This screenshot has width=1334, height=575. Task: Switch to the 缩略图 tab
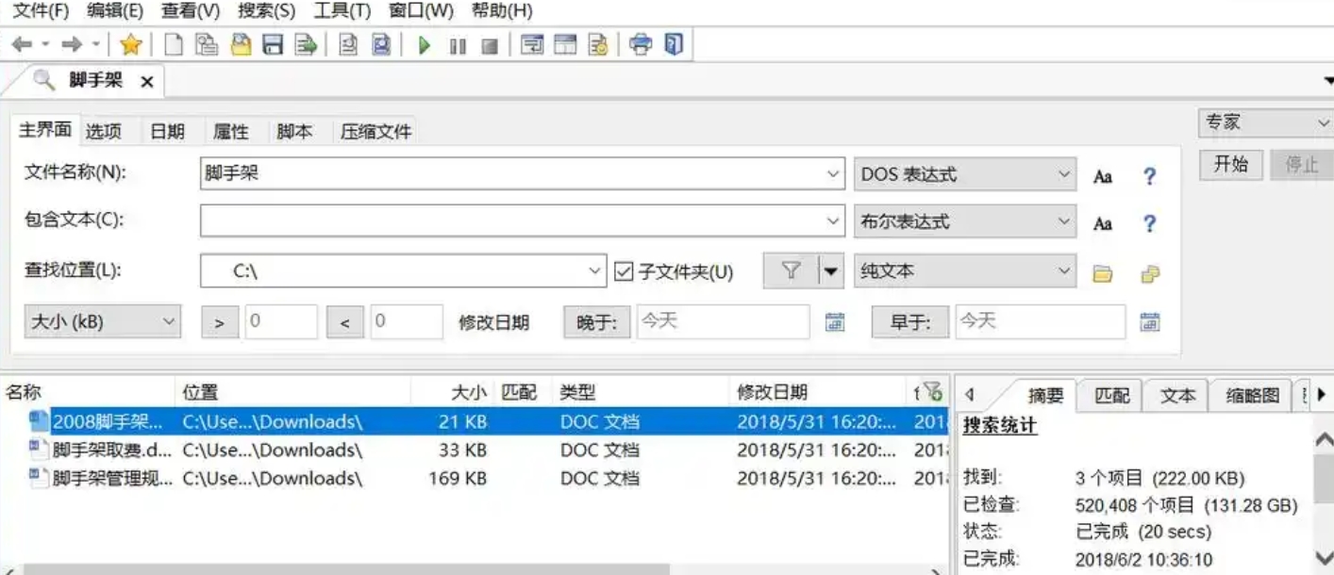(x=1252, y=396)
